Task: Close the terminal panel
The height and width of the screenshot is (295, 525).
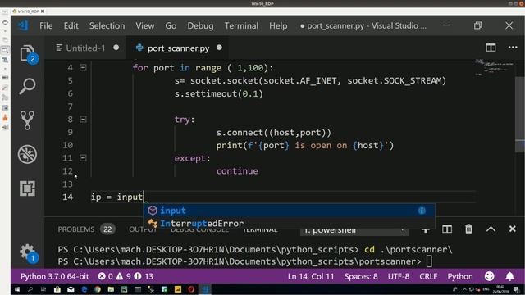Action: click(x=512, y=229)
